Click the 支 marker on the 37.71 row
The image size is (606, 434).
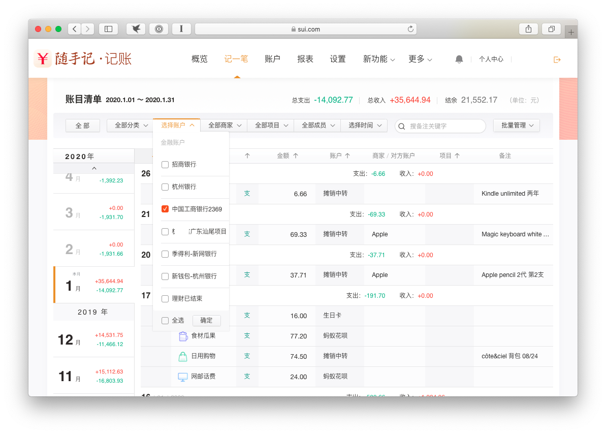click(247, 274)
